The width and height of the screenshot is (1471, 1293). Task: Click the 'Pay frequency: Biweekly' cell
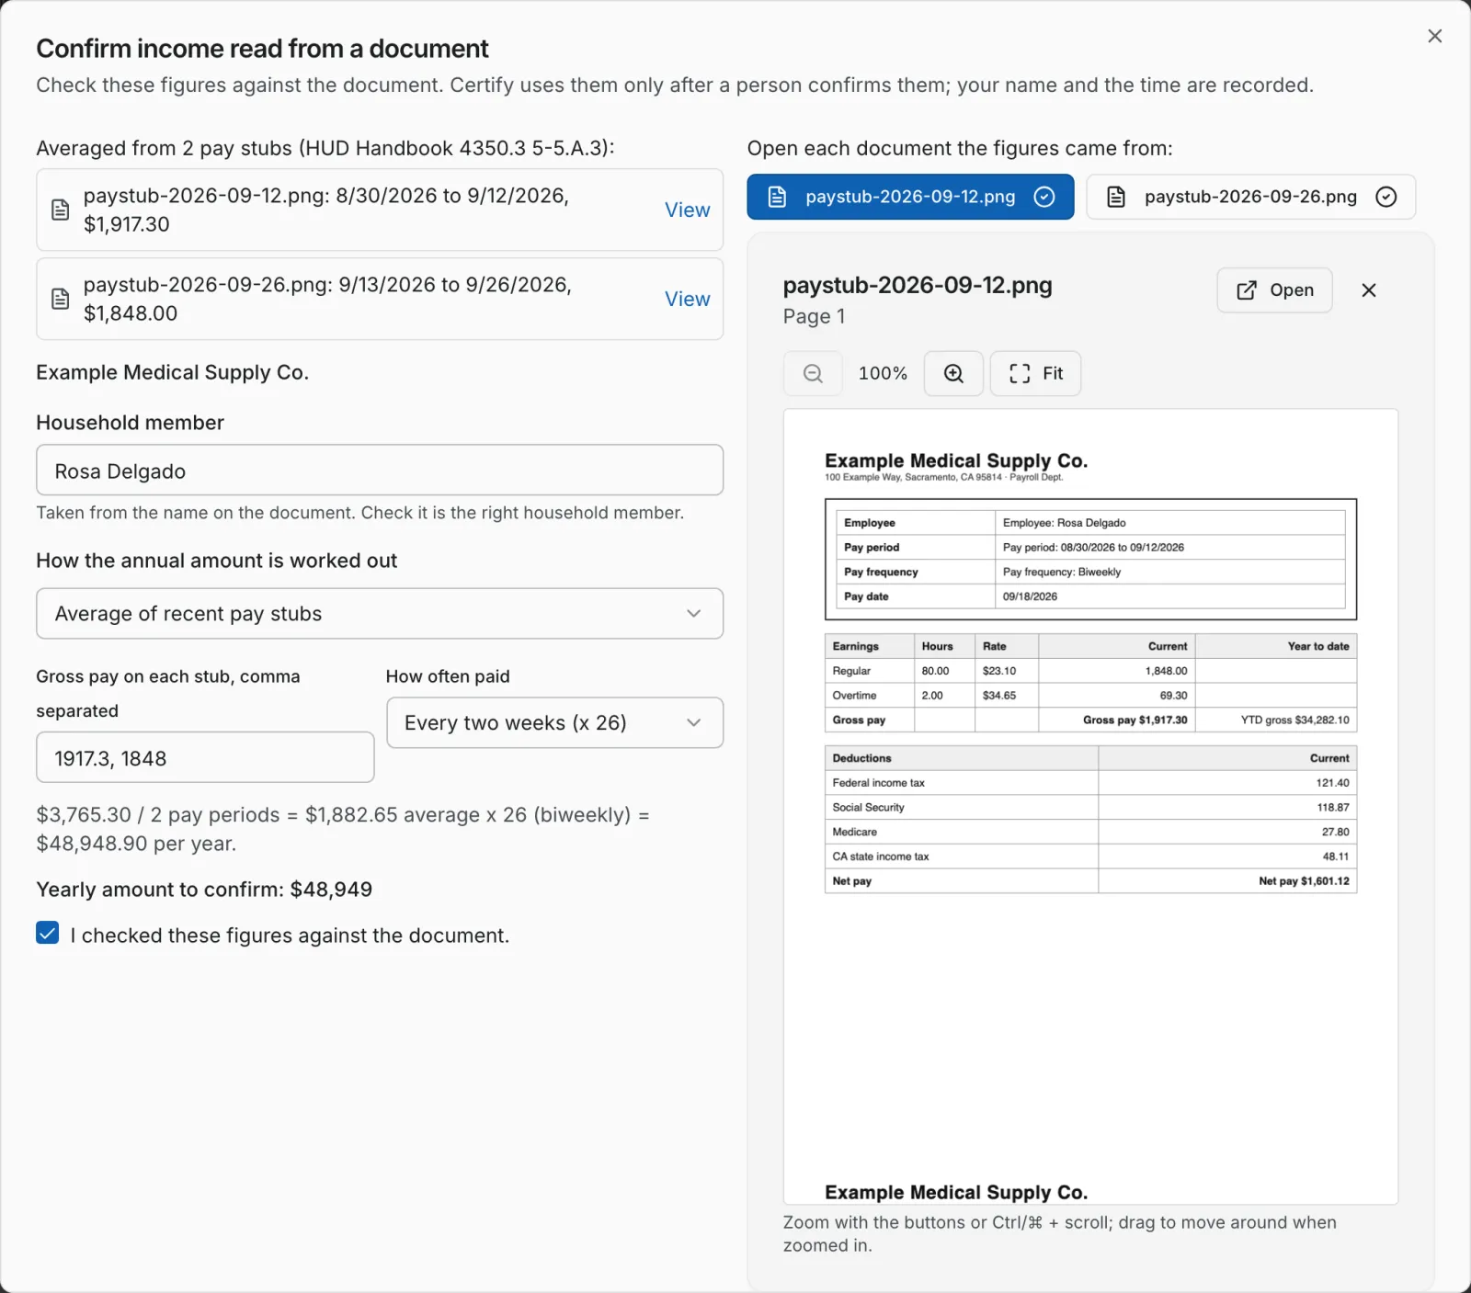(1169, 572)
